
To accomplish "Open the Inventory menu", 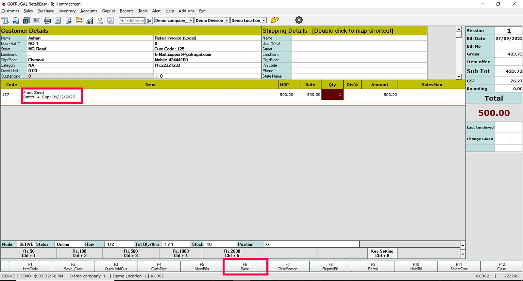I will (x=67, y=11).
